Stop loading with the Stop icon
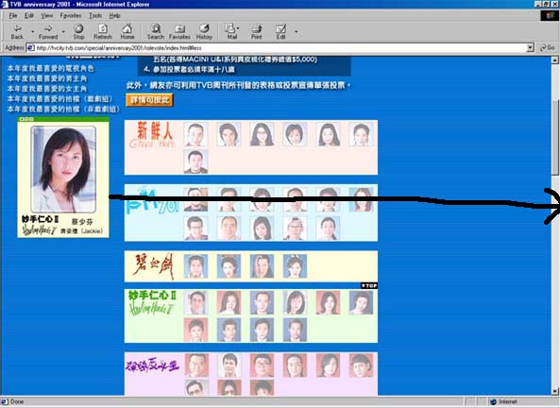The image size is (560, 408). 78,31
